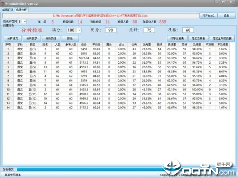Click the 分析英语 button

(51, 38)
